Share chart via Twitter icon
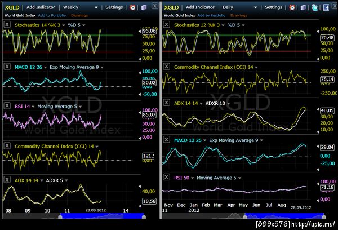The width and height of the screenshot is (338, 230). [x=315, y=7]
